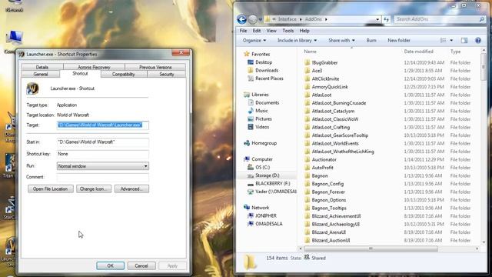
Task: Go back in Explorer window
Action: [x=241, y=19]
